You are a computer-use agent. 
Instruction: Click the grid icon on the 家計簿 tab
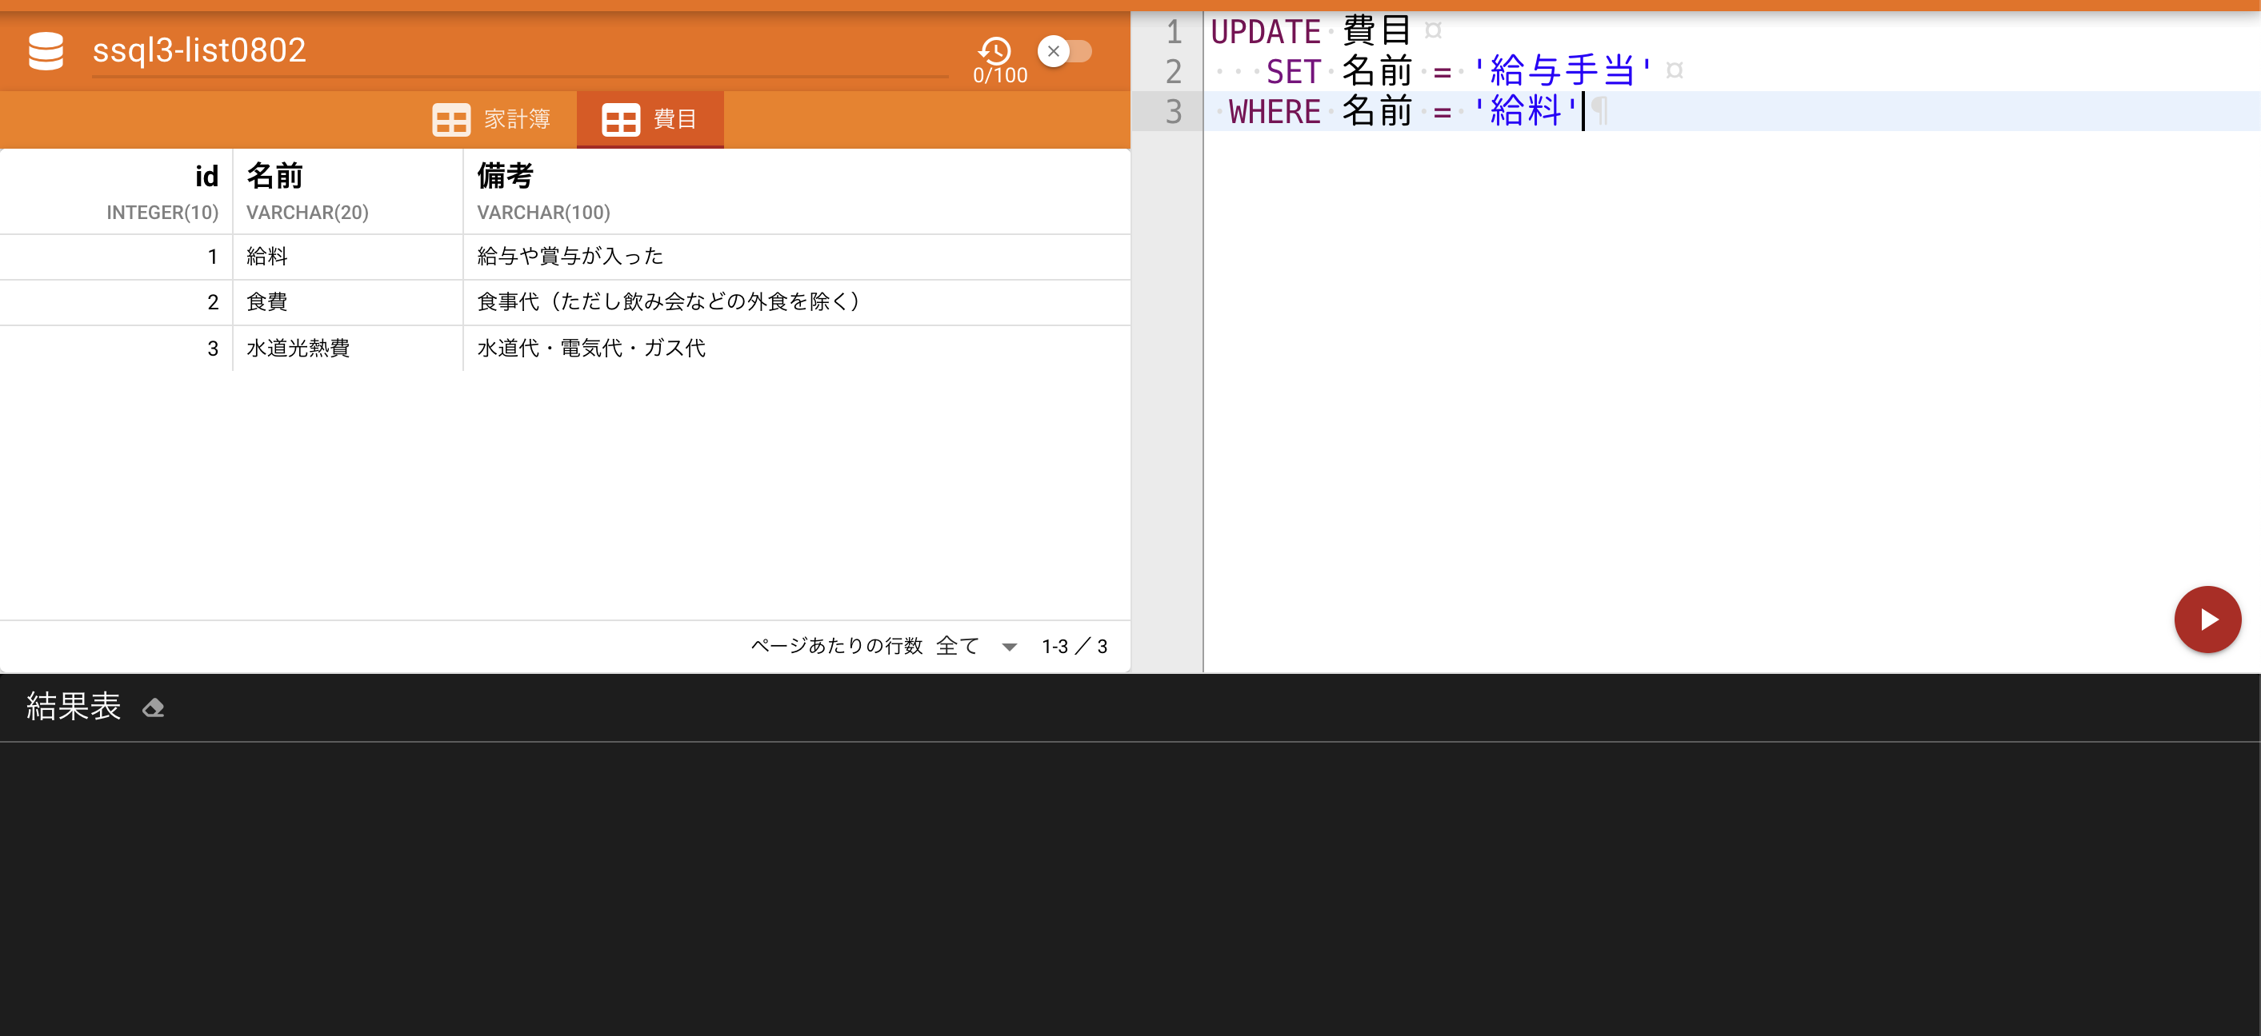(450, 119)
